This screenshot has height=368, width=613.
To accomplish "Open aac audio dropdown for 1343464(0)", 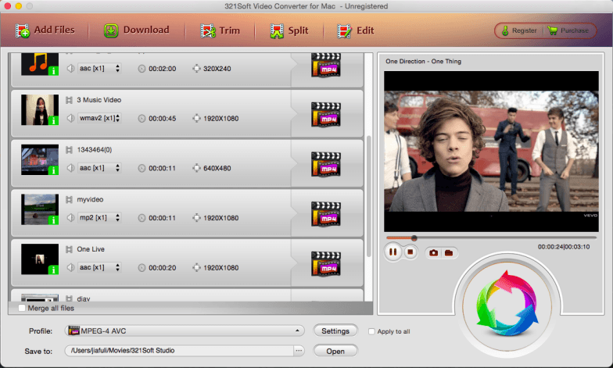I will point(99,168).
